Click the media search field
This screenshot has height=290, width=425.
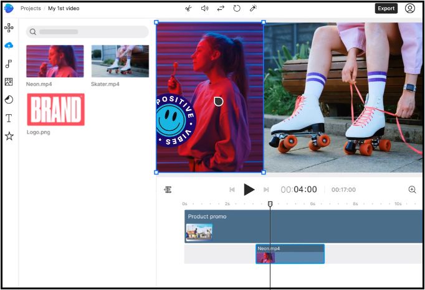click(x=87, y=32)
